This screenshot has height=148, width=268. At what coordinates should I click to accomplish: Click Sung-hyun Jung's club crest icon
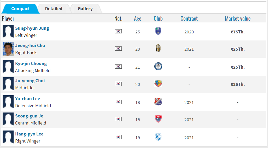(158, 31)
